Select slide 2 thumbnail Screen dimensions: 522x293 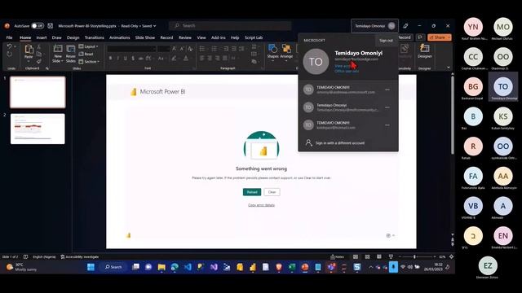[x=38, y=129]
